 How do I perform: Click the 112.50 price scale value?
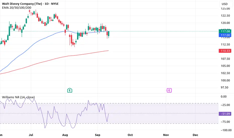tap(225, 44)
